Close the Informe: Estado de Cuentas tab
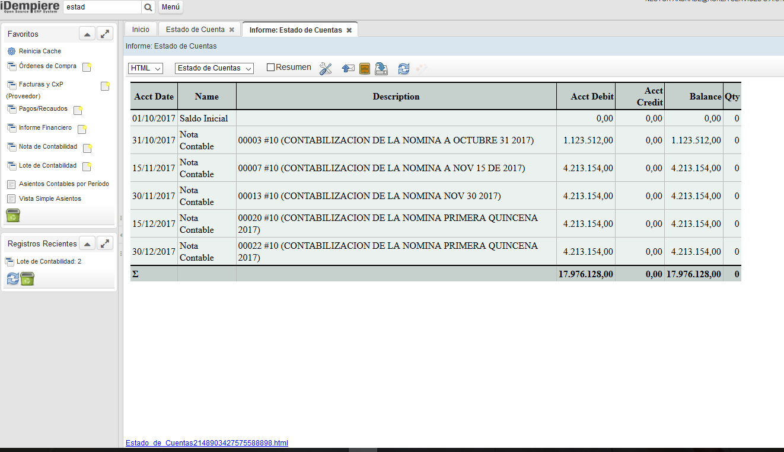This screenshot has height=452, width=784. pyautogui.click(x=349, y=30)
